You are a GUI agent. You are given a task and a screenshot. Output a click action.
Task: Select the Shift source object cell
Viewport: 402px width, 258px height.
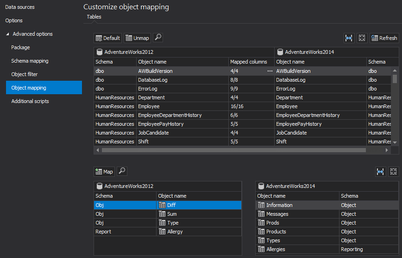pos(182,142)
